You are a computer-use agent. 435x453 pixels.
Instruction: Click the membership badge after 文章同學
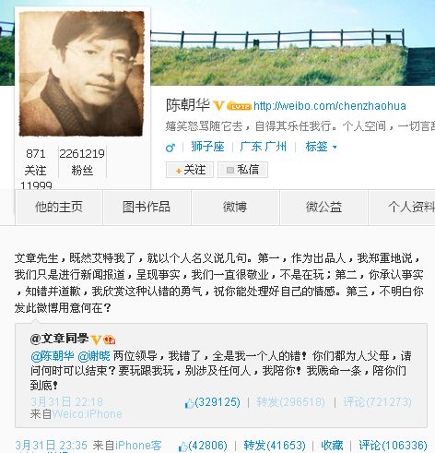click(x=110, y=340)
